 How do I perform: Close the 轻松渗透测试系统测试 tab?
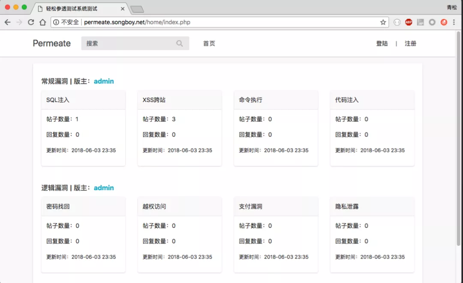pyautogui.click(x=123, y=9)
